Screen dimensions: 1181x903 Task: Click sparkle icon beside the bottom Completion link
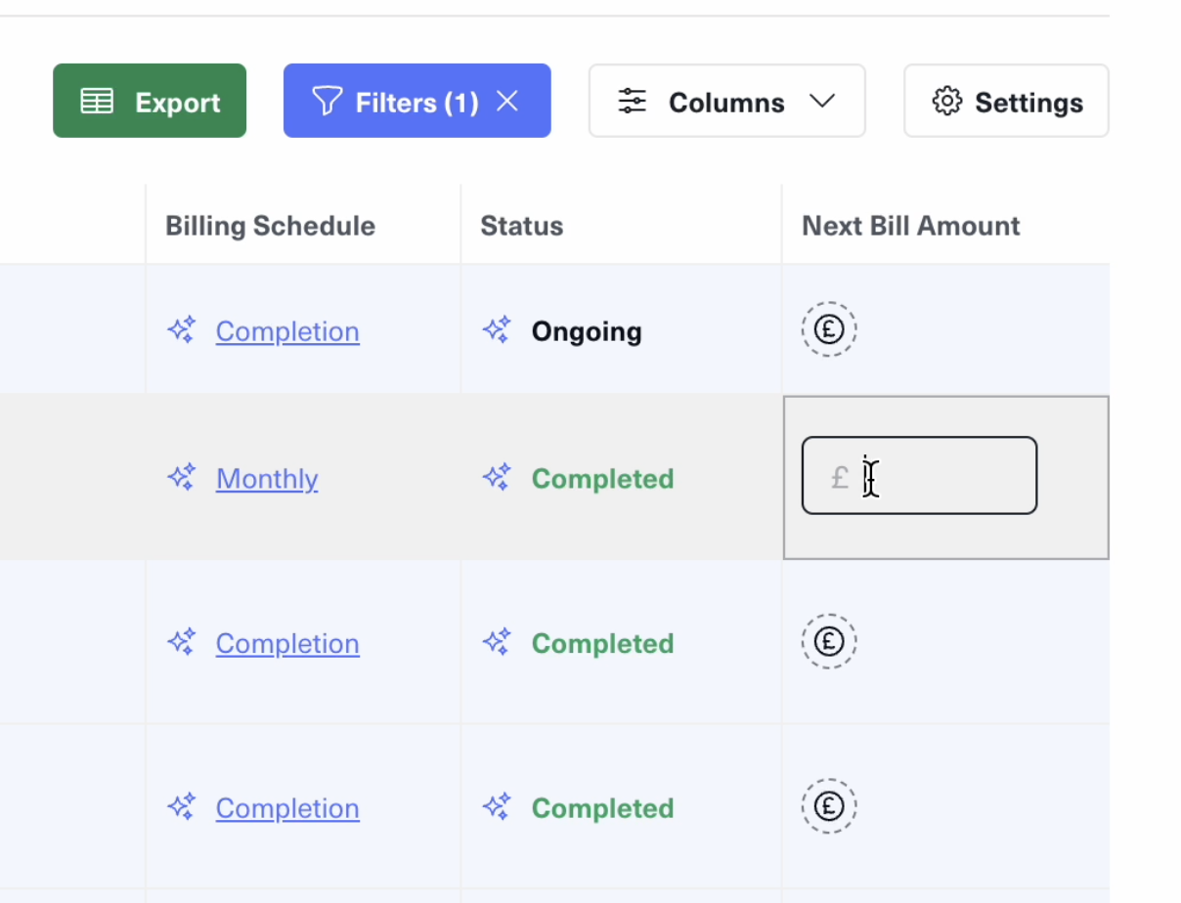181,807
